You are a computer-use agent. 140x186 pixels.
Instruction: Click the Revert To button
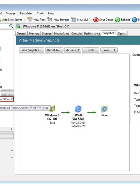pos(54,50)
